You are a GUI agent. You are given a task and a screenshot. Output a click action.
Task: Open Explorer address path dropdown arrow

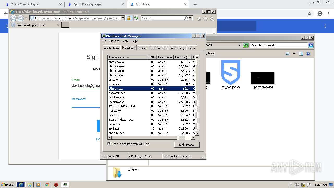[239, 45]
